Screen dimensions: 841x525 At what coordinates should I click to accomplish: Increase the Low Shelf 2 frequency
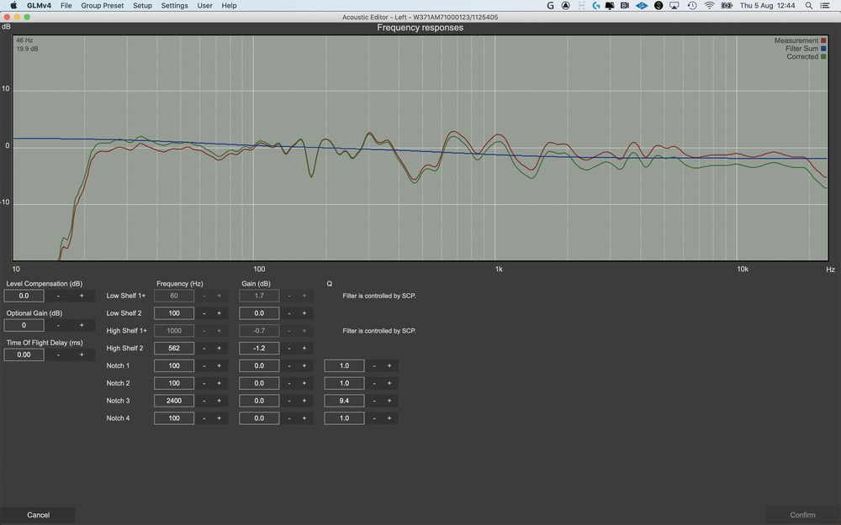(x=219, y=313)
